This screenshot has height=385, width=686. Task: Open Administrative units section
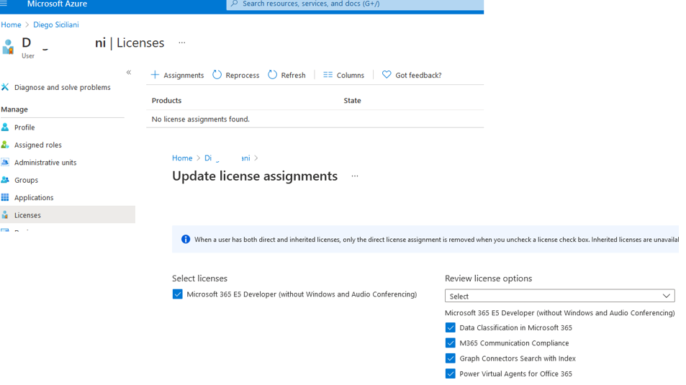[45, 163]
